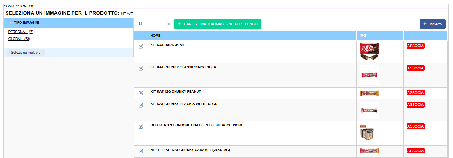Click edit icon for KIT KAT DARK 41.50
Screen dimensions: 453x158
(x=141, y=47)
